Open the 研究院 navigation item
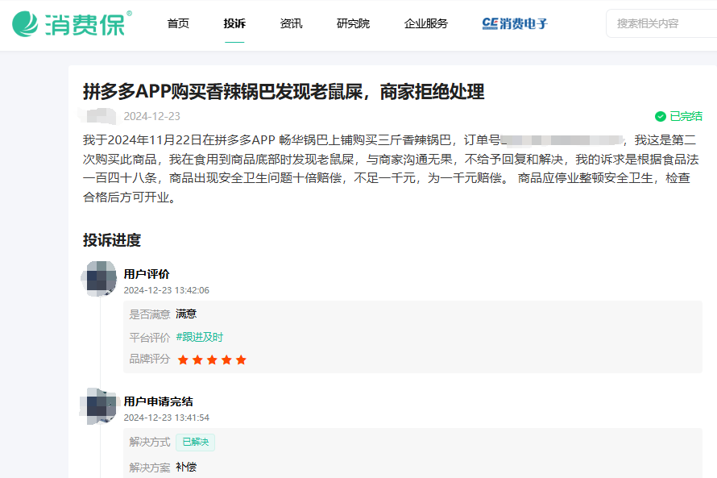 pyautogui.click(x=353, y=23)
